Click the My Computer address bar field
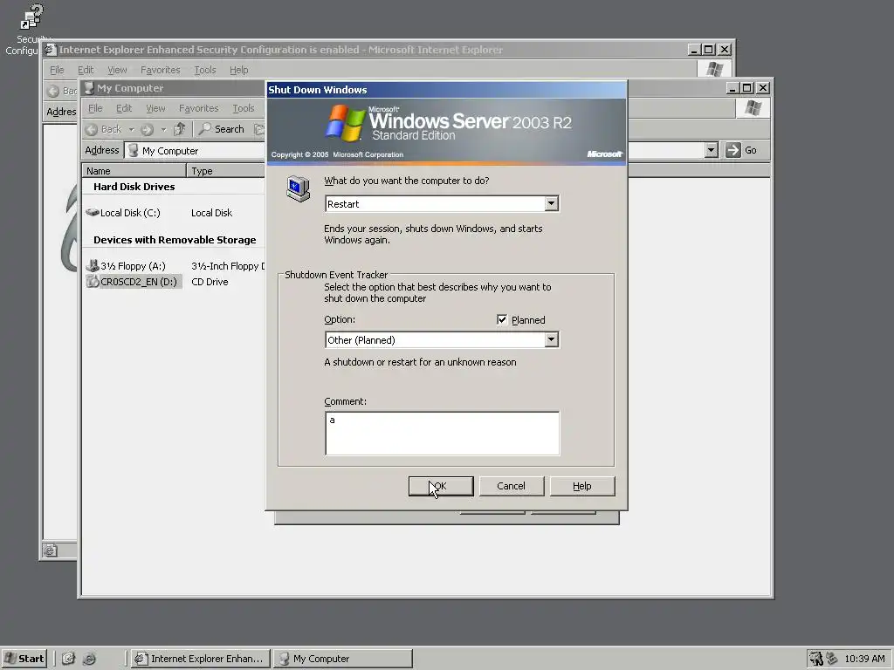 pyautogui.click(x=195, y=150)
